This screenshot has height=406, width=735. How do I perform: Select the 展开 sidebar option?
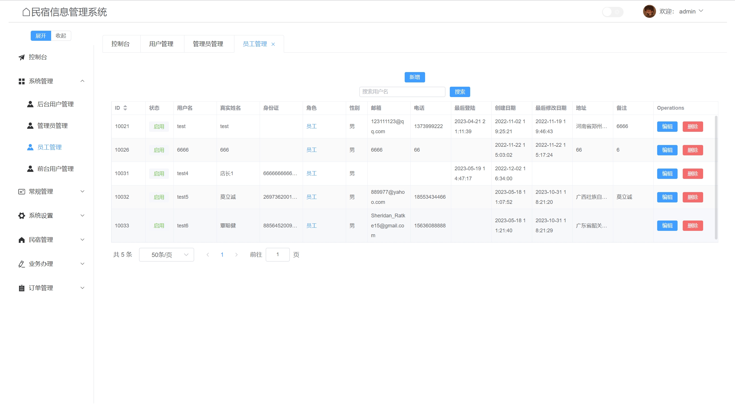[41, 36]
